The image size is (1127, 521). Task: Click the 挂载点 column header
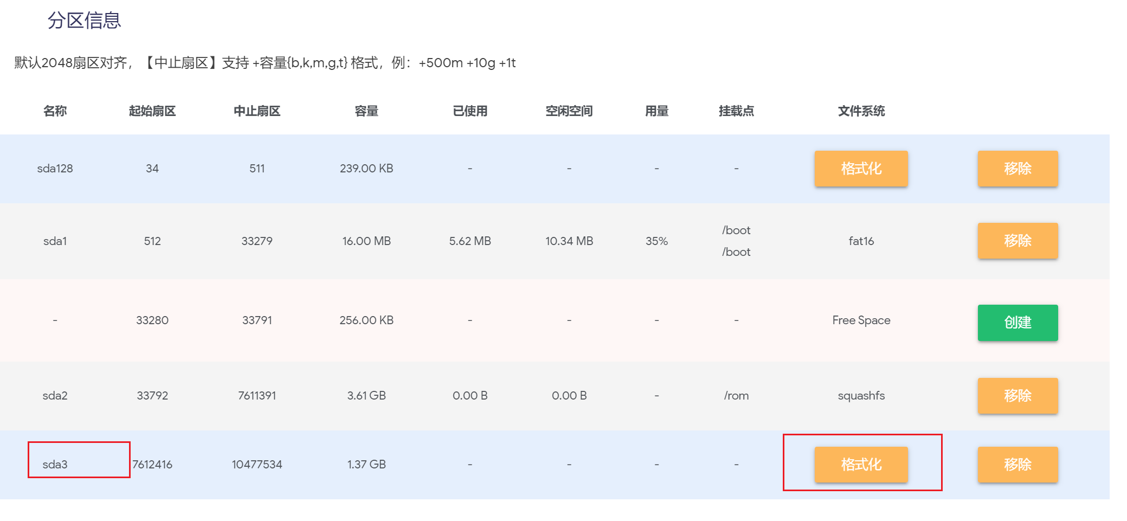click(736, 111)
